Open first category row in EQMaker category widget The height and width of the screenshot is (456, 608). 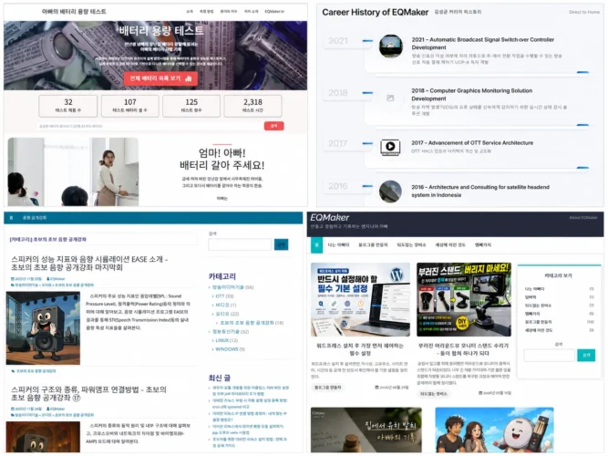[x=559, y=289]
